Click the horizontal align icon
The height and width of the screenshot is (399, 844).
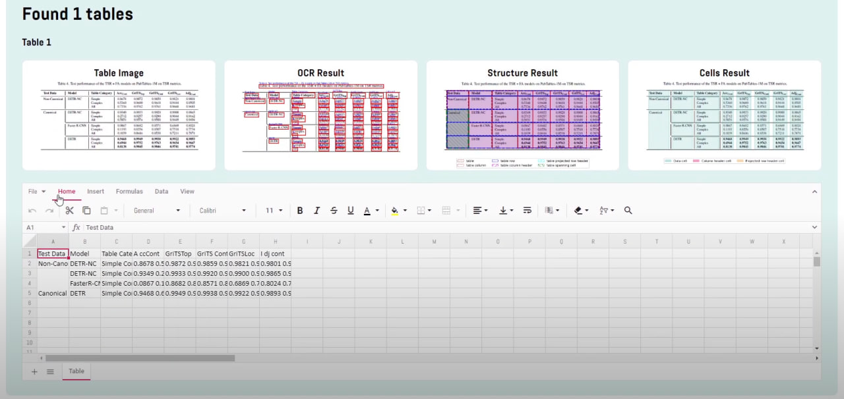click(477, 211)
